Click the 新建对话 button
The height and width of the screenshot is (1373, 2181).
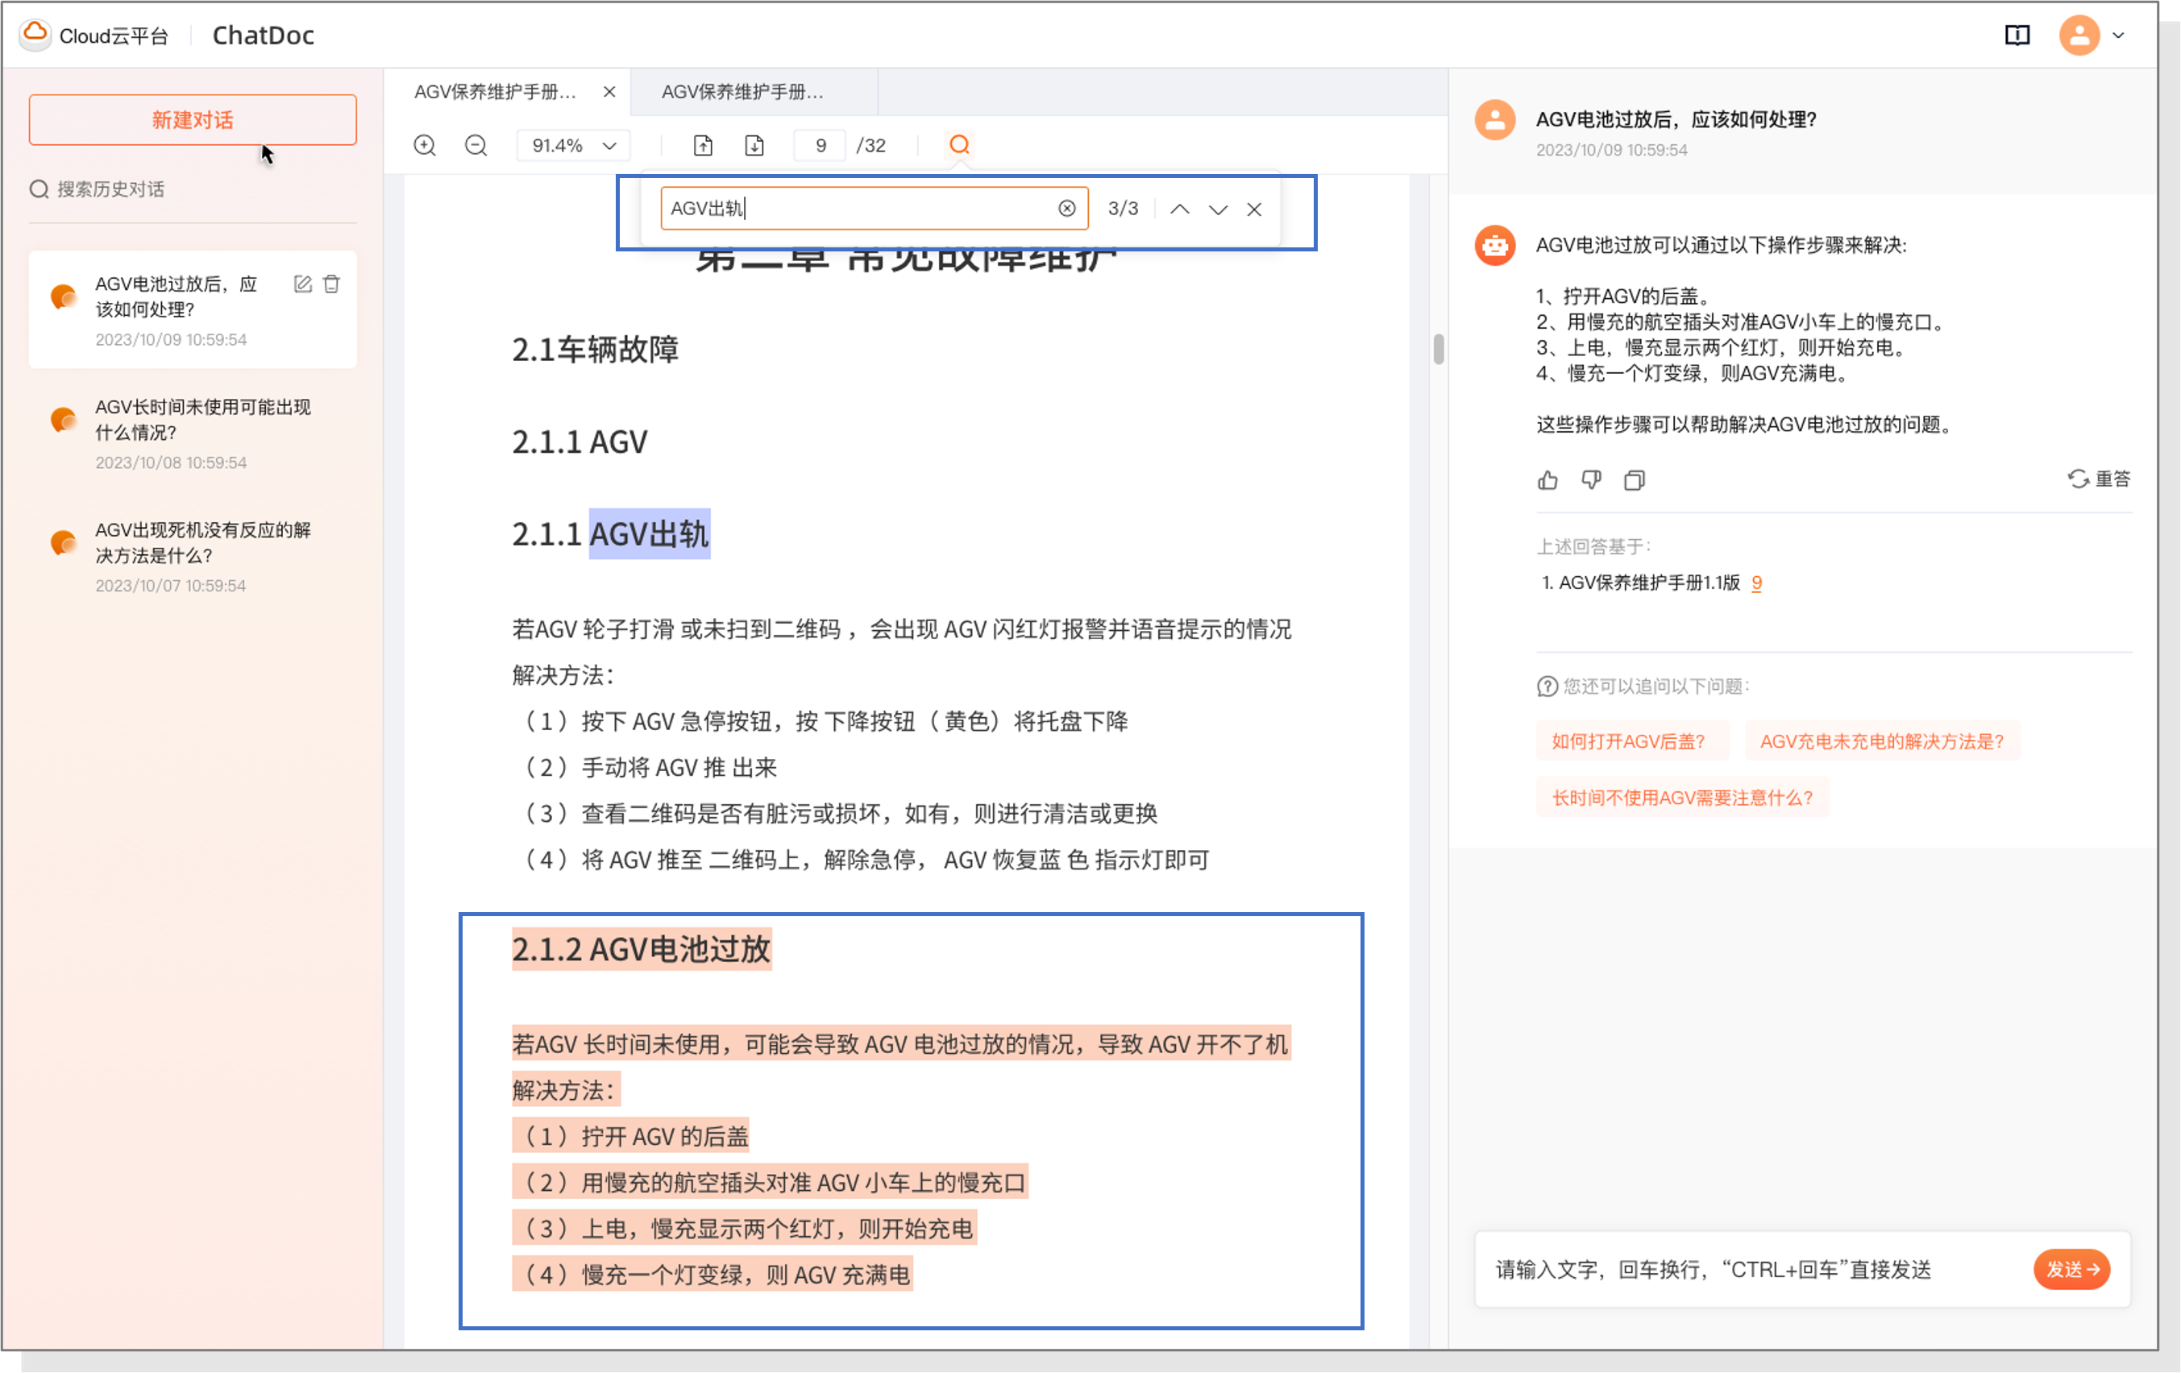click(x=192, y=119)
